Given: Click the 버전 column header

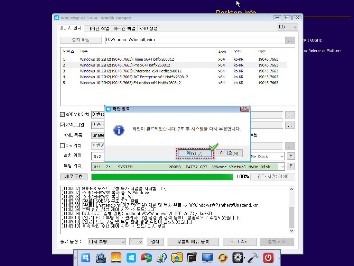Looking at the screenshot, I should [x=272, y=52].
